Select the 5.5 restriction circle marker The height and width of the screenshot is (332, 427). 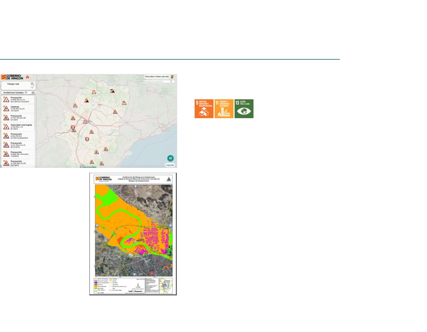pos(87,139)
